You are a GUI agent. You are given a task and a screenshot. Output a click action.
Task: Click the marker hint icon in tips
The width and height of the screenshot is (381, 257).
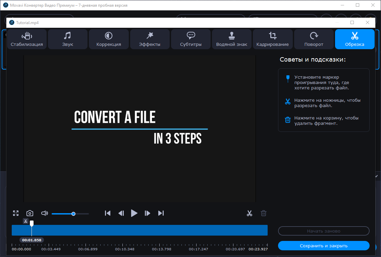click(x=288, y=79)
